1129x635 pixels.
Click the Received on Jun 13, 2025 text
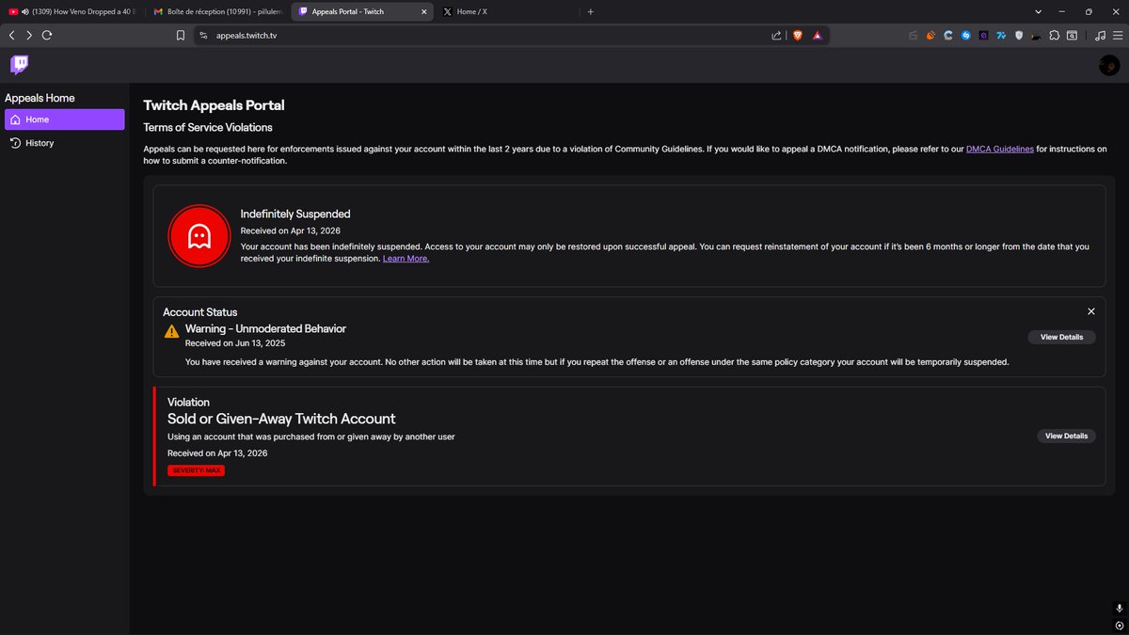point(235,343)
